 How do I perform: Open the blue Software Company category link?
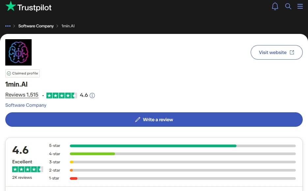pyautogui.click(x=26, y=105)
